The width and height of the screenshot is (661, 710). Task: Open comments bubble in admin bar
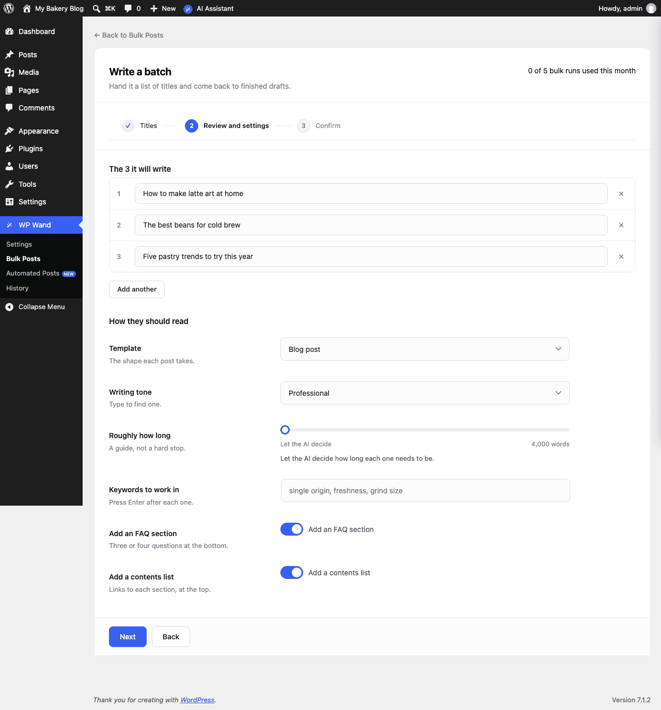pyautogui.click(x=128, y=8)
